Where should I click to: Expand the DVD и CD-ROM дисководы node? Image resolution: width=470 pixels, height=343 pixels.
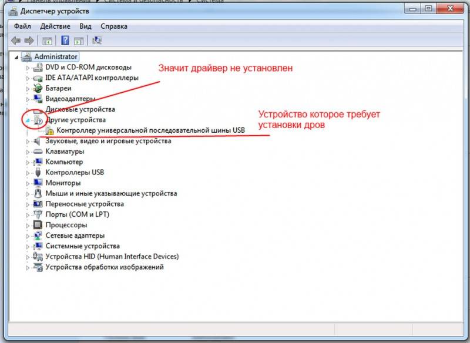(x=28, y=68)
